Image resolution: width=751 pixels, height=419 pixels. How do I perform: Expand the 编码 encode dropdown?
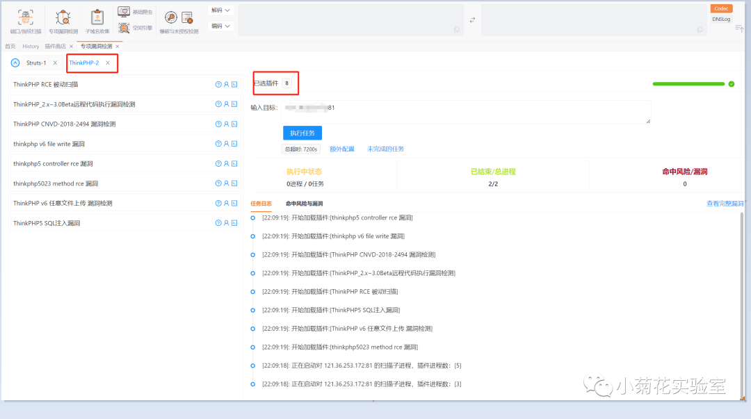(x=220, y=26)
